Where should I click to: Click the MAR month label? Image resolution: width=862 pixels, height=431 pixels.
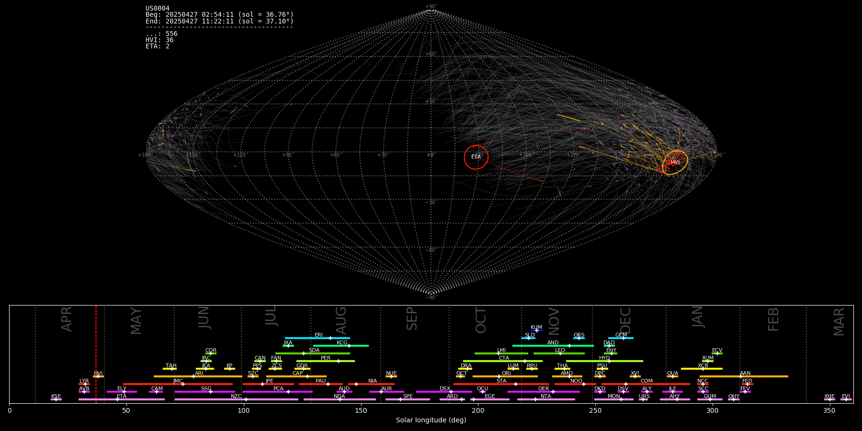point(839,321)
